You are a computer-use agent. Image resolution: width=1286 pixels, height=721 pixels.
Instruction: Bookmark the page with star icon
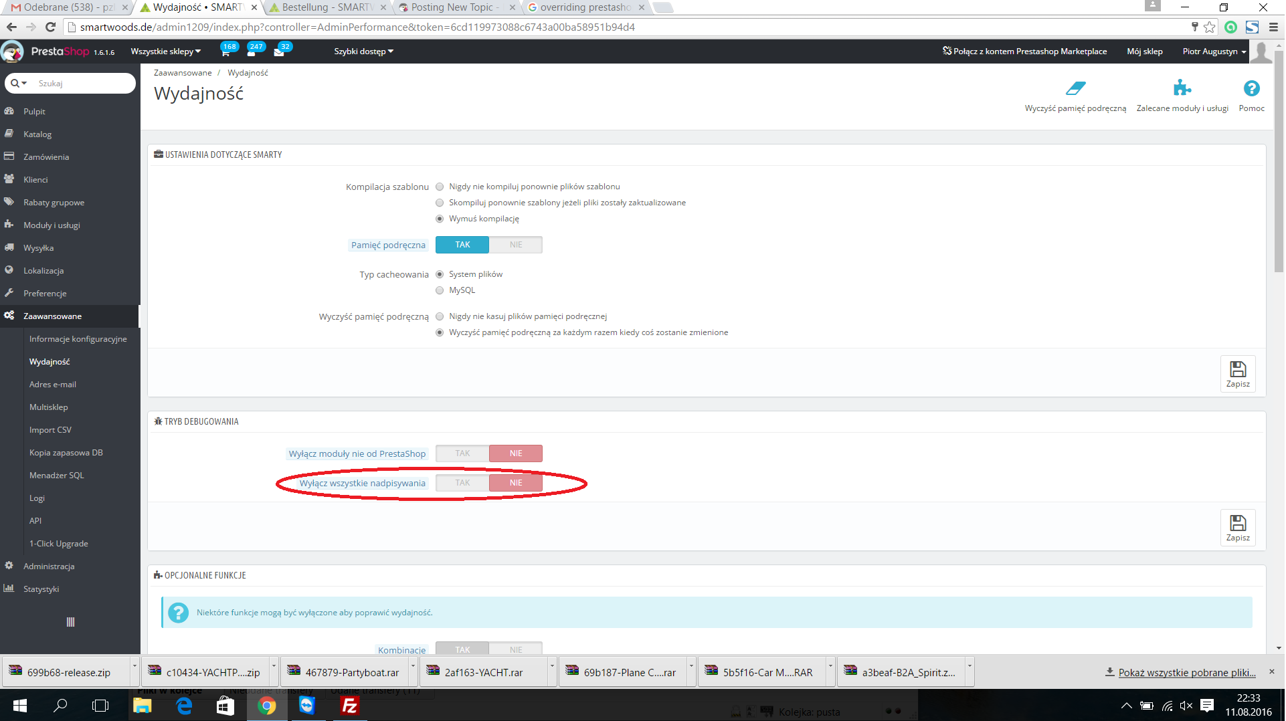pyautogui.click(x=1210, y=27)
